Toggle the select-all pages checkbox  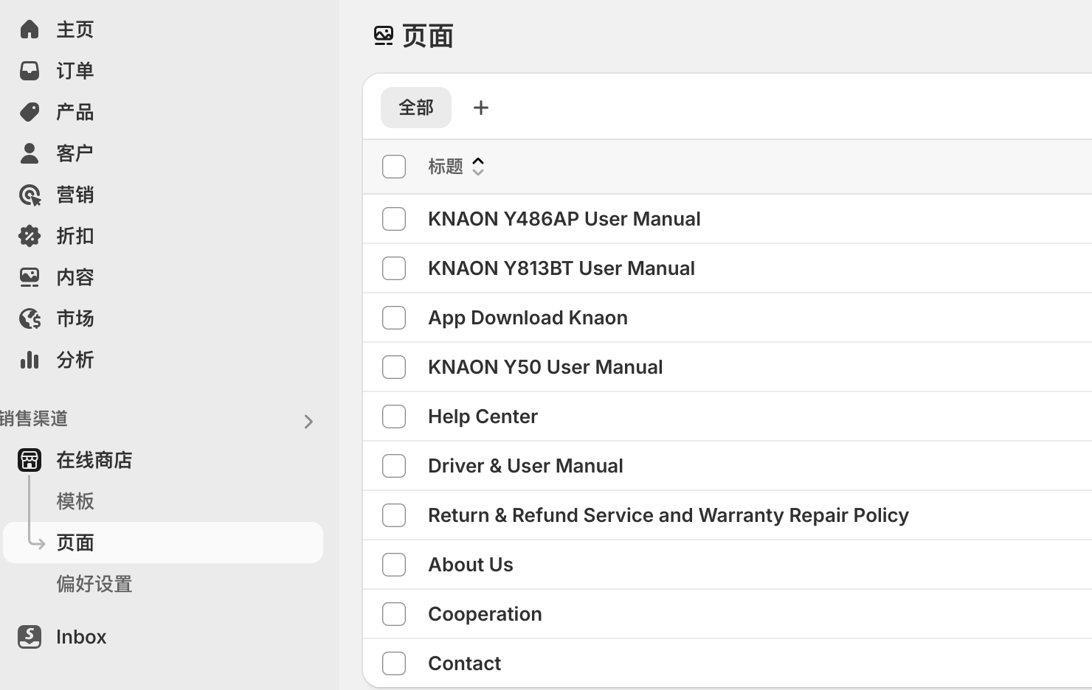394,167
